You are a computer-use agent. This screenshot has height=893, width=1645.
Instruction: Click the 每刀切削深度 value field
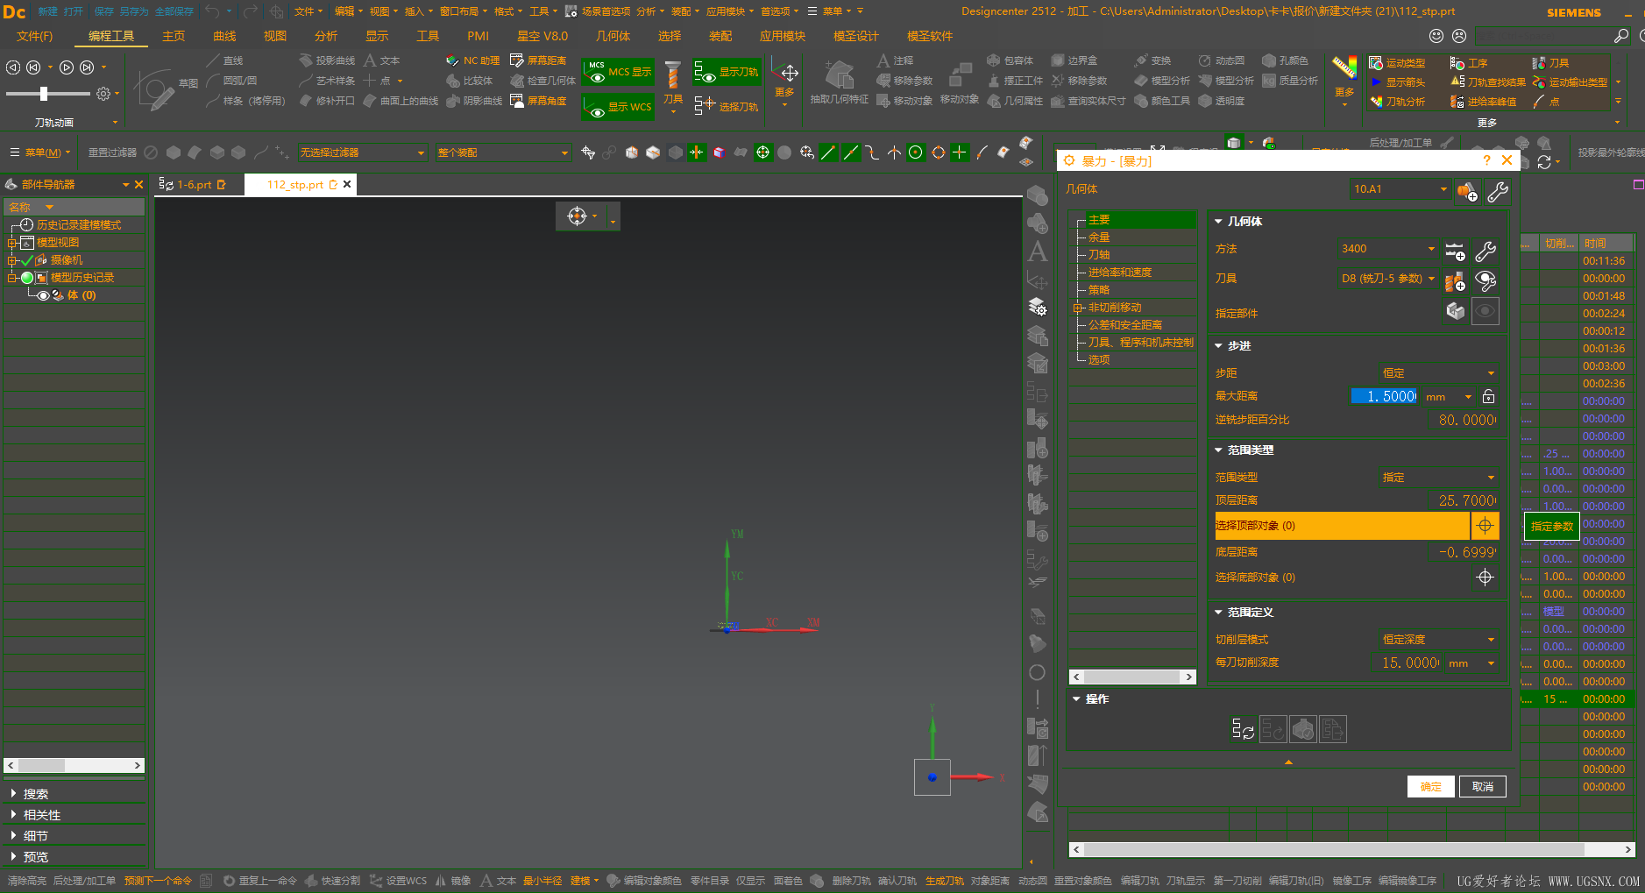pos(1407,663)
